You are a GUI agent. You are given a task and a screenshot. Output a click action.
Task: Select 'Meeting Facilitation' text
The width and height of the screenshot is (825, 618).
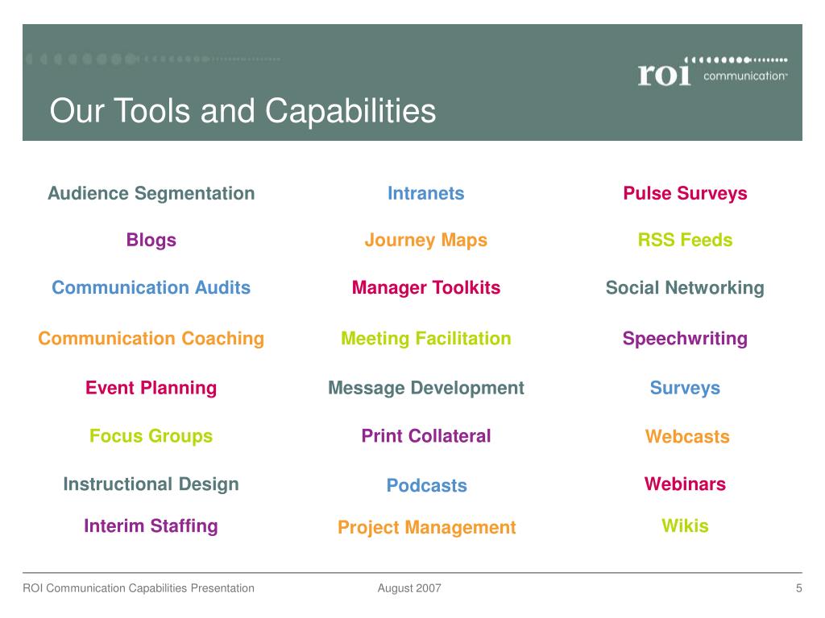coord(426,339)
